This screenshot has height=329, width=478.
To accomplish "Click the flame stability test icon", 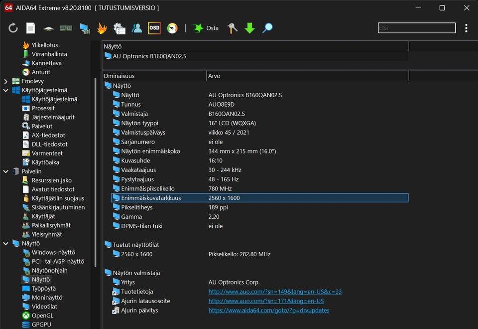I will point(102,28).
